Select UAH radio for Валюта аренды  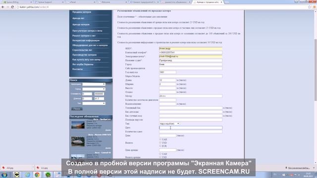(x=160, y=154)
